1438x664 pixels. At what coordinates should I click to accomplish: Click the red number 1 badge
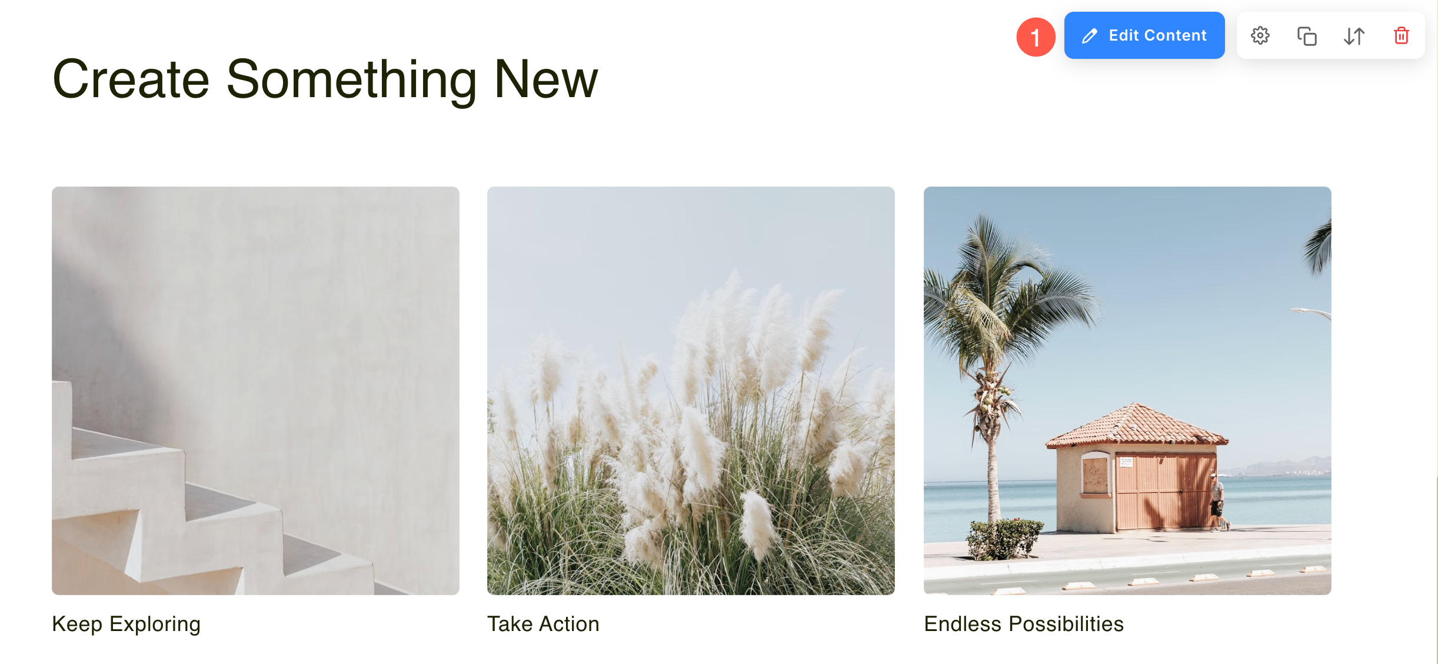(1036, 37)
